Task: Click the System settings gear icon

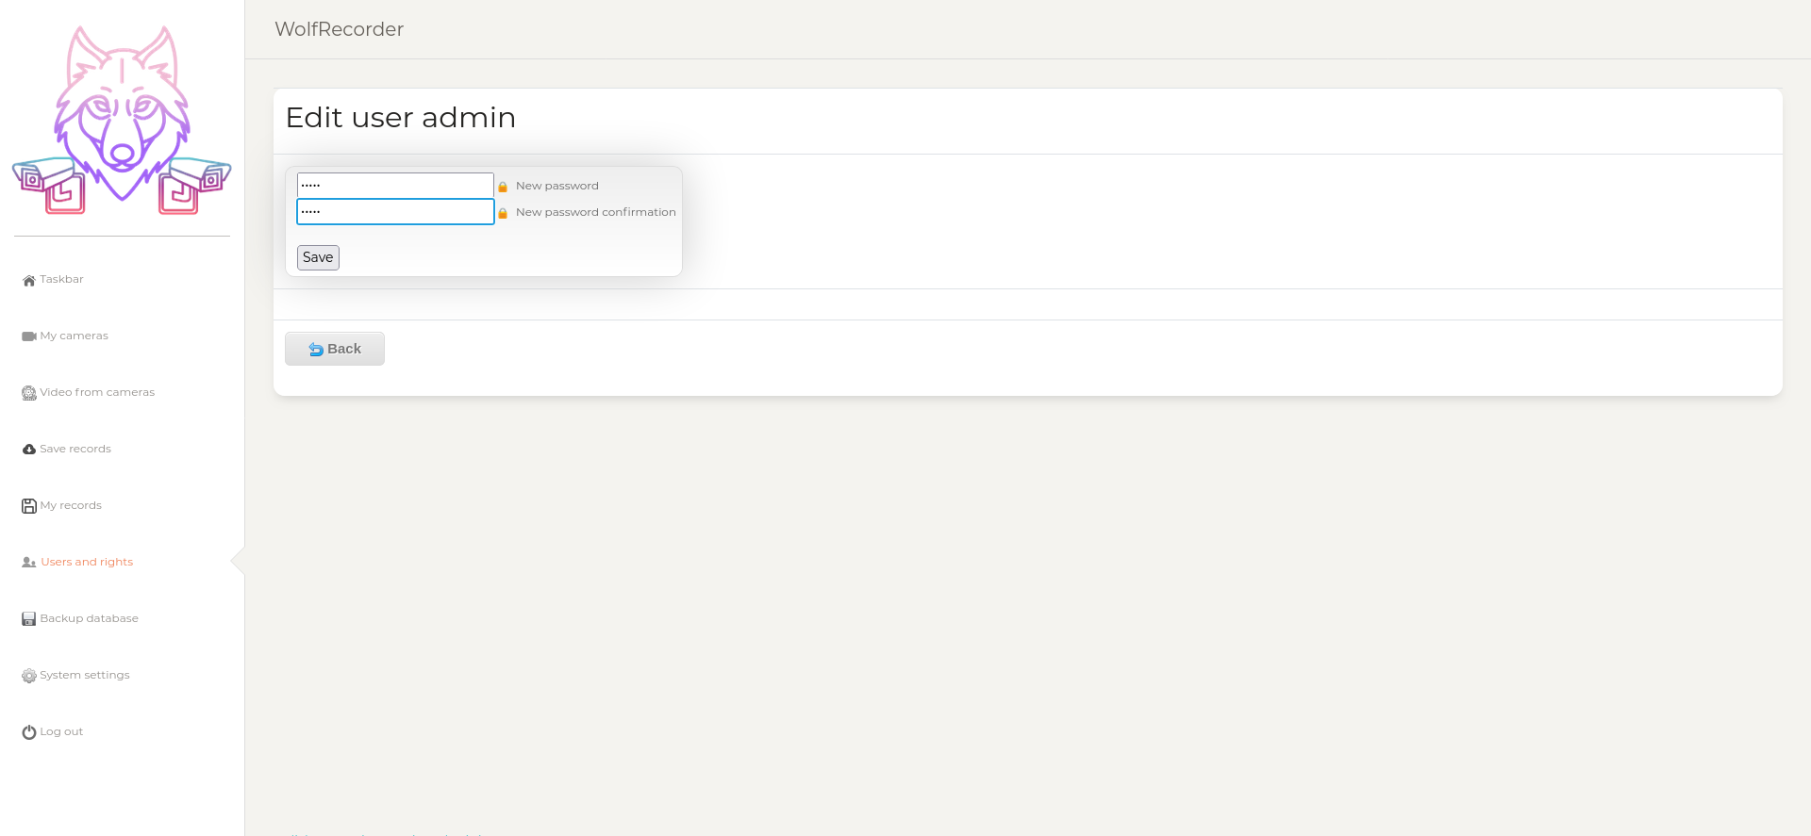Action: click(29, 676)
